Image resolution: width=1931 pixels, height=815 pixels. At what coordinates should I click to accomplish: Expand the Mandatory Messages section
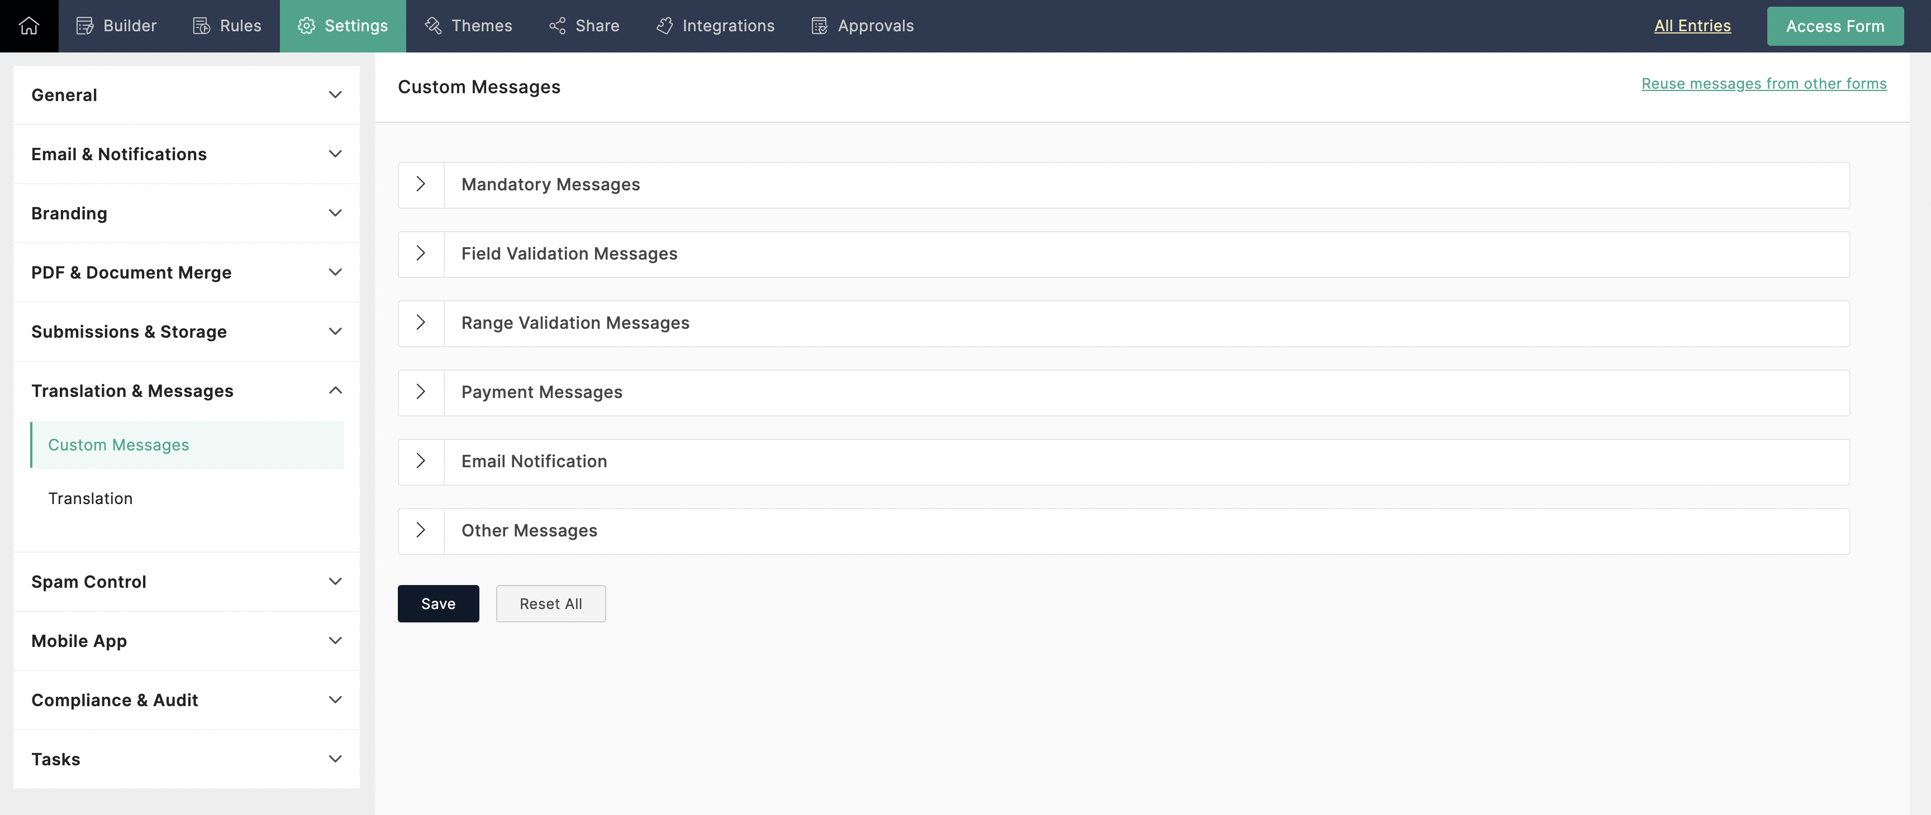click(421, 184)
